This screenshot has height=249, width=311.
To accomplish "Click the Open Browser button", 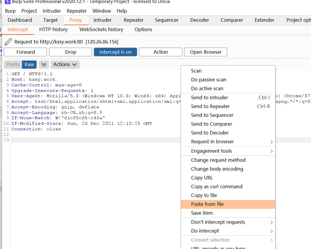I will click(206, 52).
